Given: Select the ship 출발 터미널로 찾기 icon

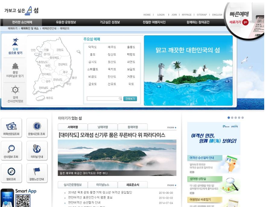Looking at the screenshot, I should click(15, 66).
